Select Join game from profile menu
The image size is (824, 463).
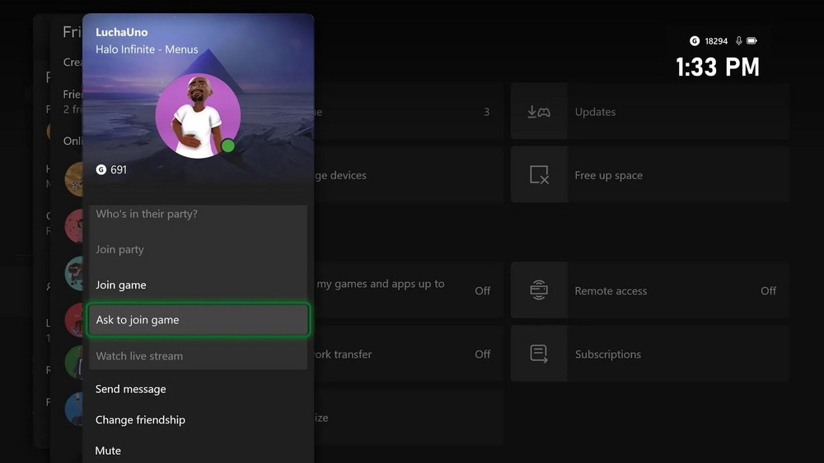pos(121,285)
